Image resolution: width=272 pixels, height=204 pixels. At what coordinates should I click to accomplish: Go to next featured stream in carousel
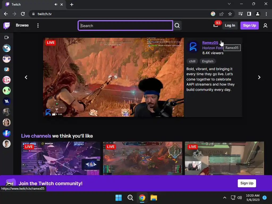click(x=259, y=77)
